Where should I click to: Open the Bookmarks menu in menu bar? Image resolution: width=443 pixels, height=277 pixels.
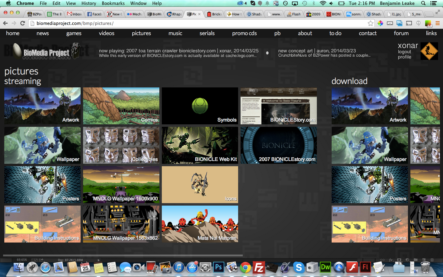tap(113, 3)
